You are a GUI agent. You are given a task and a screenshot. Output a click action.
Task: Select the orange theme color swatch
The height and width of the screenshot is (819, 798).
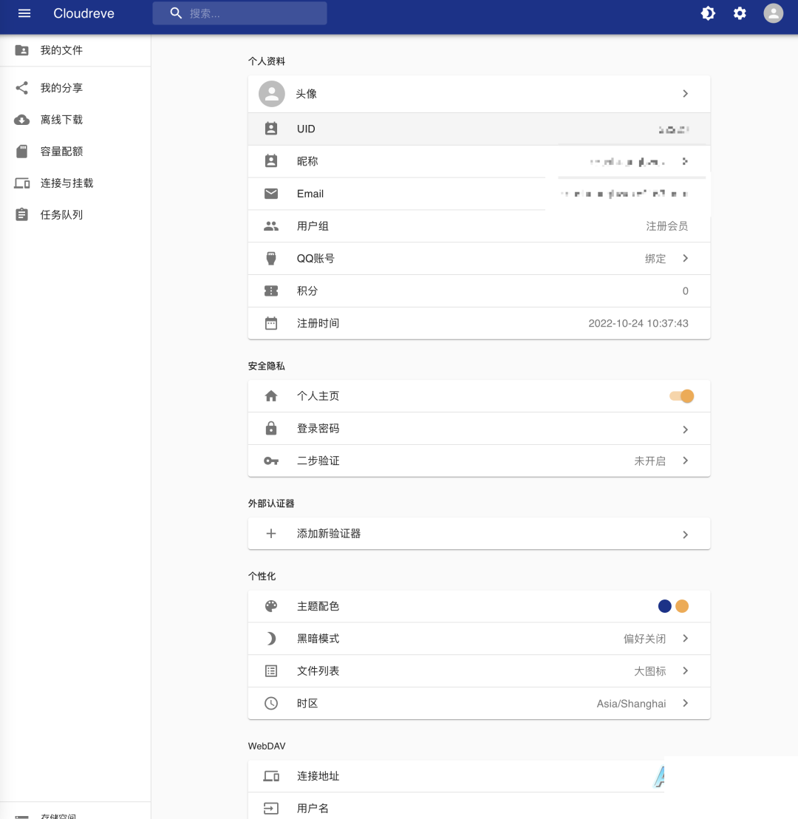click(681, 606)
